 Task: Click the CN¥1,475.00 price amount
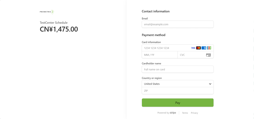[x=59, y=29]
